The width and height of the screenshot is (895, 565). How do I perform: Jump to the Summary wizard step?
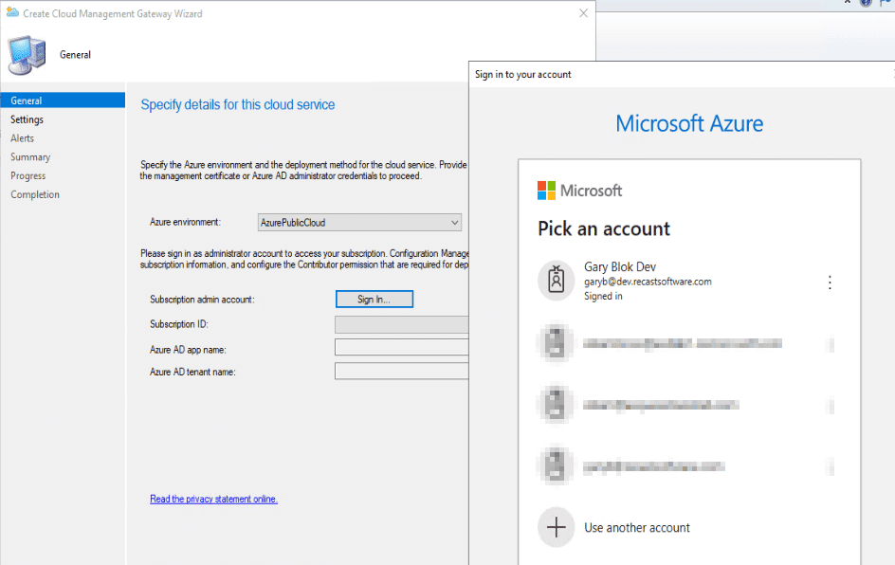click(x=30, y=157)
